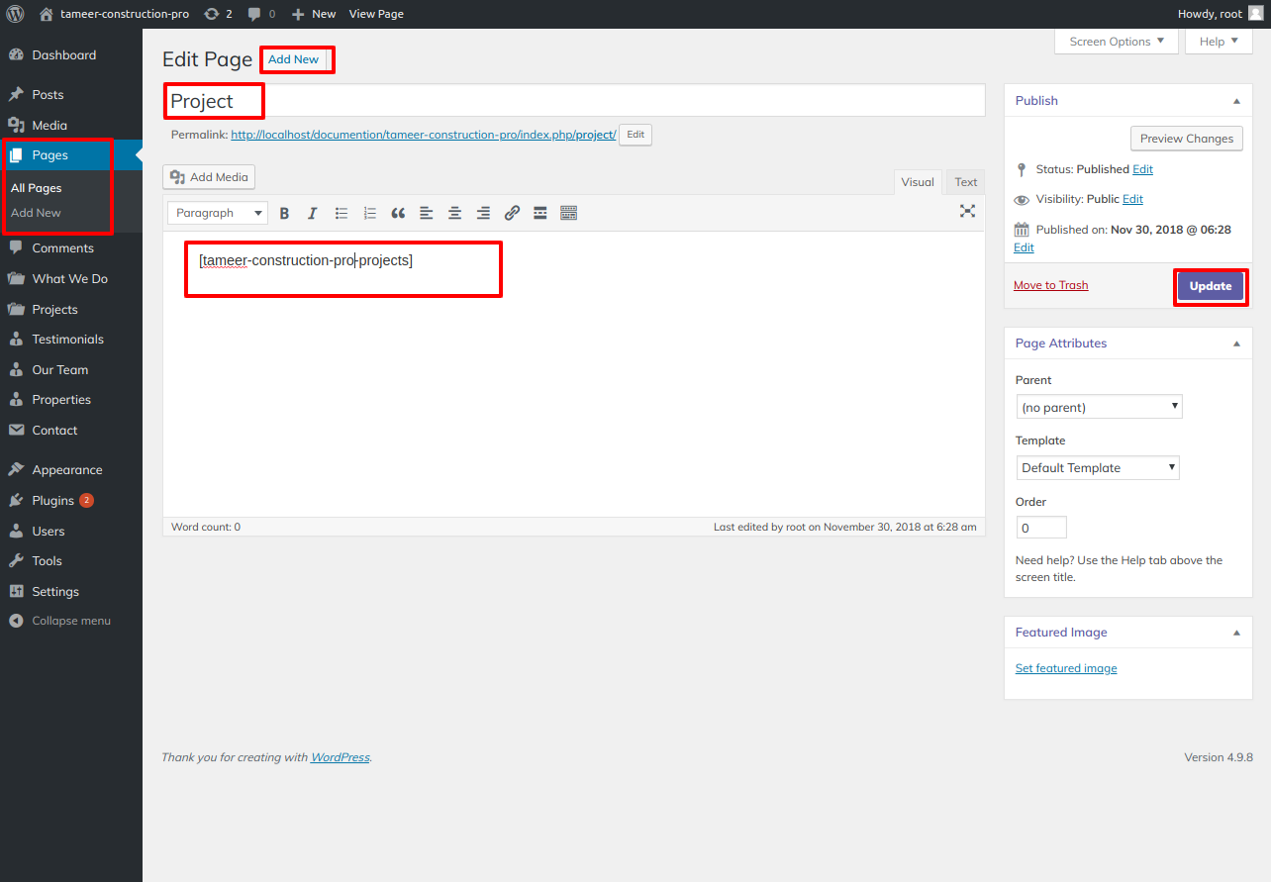Insert a numbered list
This screenshot has width=1271, height=882.
click(370, 213)
